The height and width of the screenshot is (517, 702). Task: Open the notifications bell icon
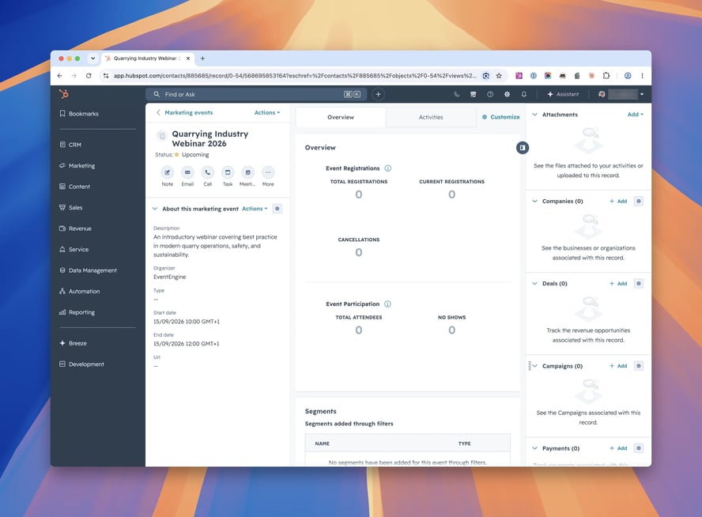[x=524, y=94]
